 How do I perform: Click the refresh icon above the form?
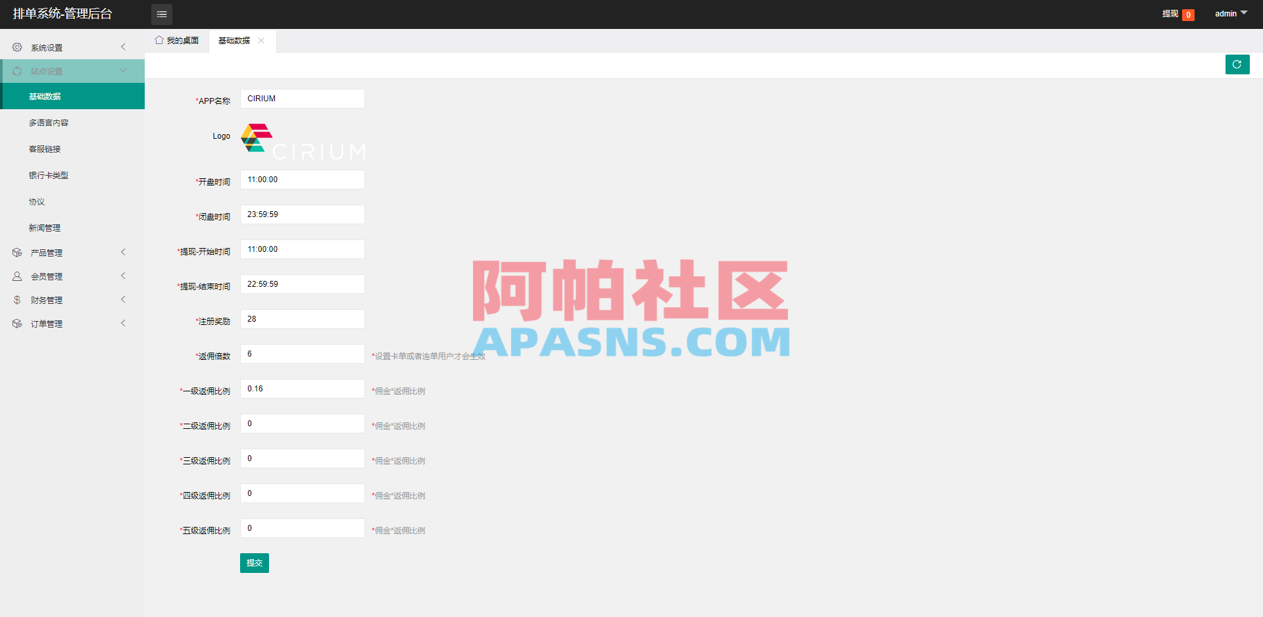click(x=1237, y=64)
